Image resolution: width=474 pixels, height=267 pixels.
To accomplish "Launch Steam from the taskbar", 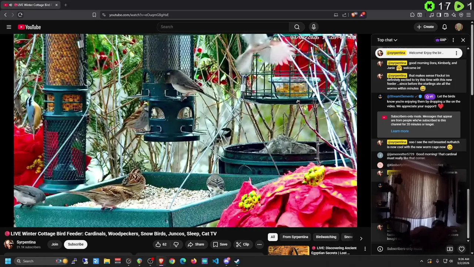I will (x=237, y=261).
